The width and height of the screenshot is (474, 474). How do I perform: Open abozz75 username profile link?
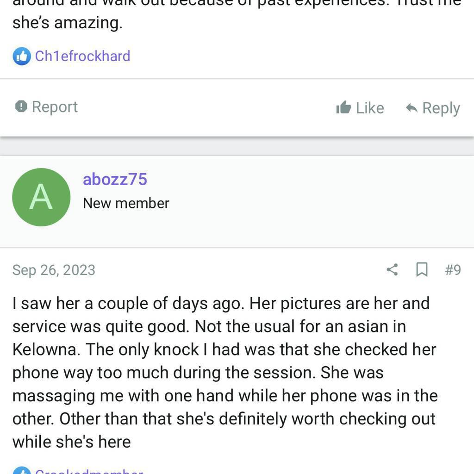(x=115, y=179)
